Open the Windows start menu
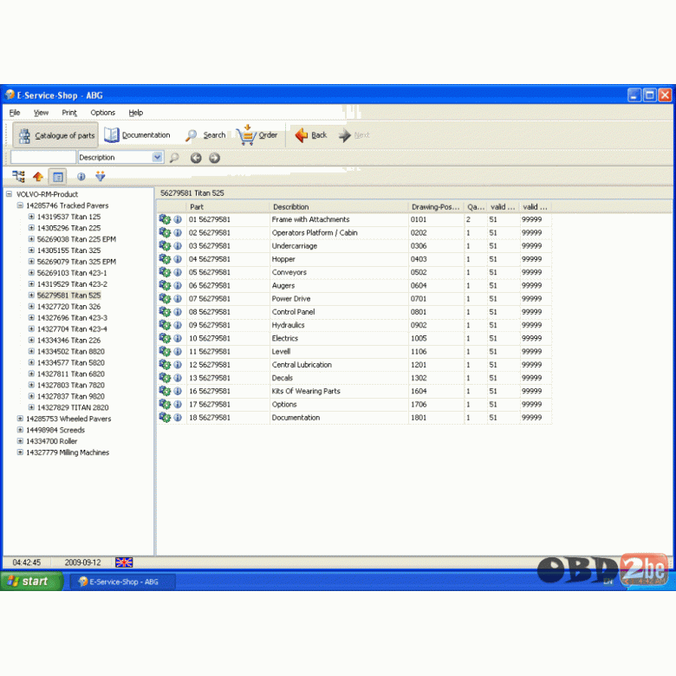The width and height of the screenshot is (676, 676). pyautogui.click(x=31, y=582)
